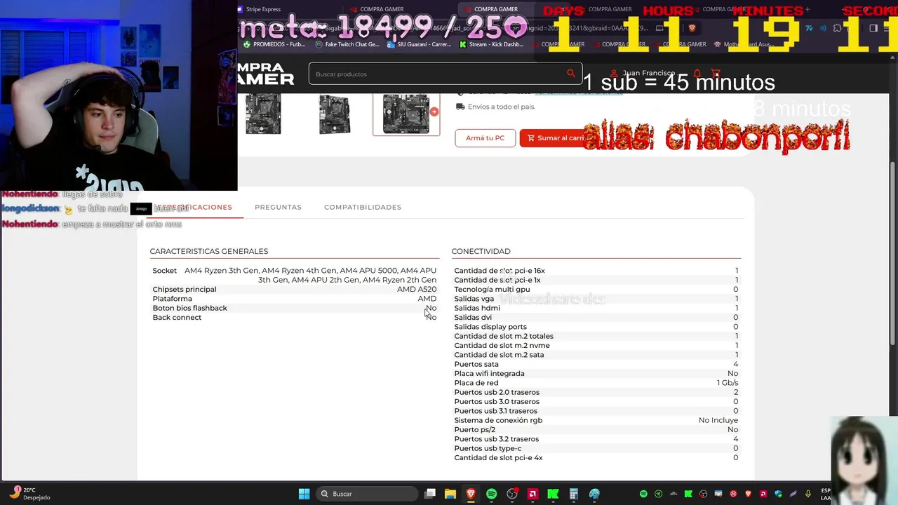
Task: Open Spotify from the taskbar
Action: click(491, 494)
